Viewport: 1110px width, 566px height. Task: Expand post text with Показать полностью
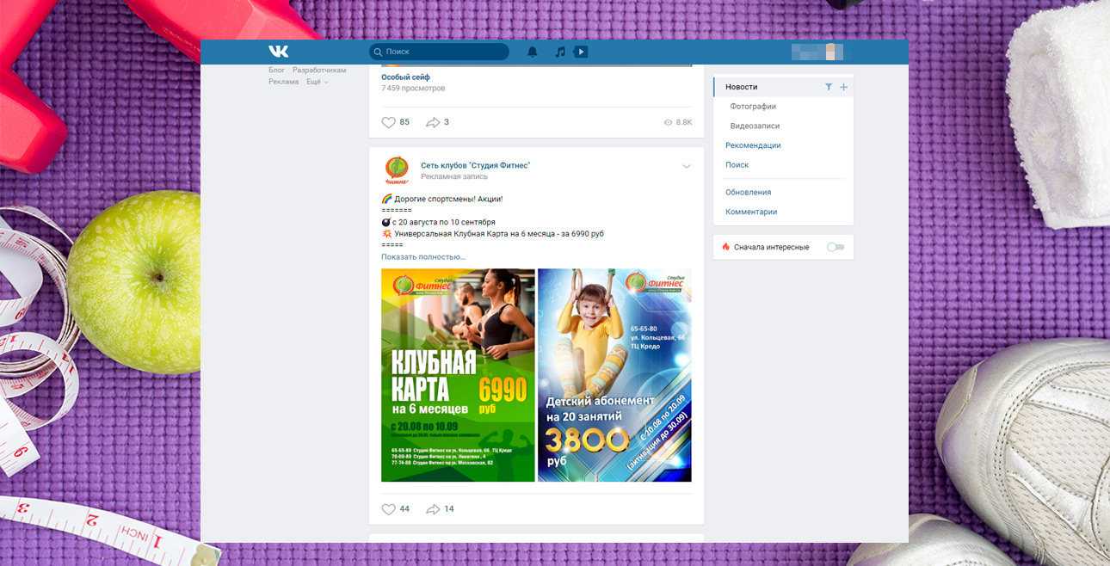(423, 256)
